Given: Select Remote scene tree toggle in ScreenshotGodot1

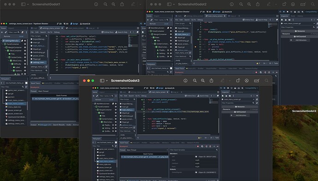Looking at the screenshot, I should [7, 36].
